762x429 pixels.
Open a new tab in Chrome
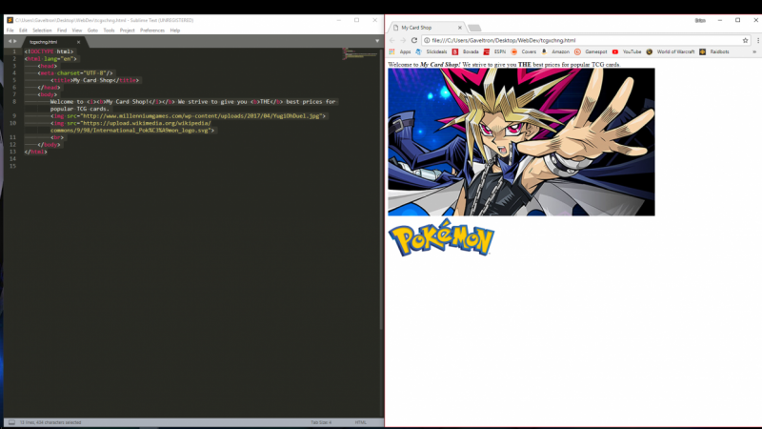pos(474,28)
